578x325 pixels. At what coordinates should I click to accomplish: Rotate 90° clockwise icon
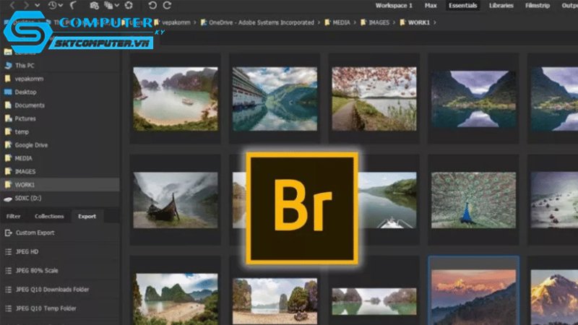click(x=167, y=5)
